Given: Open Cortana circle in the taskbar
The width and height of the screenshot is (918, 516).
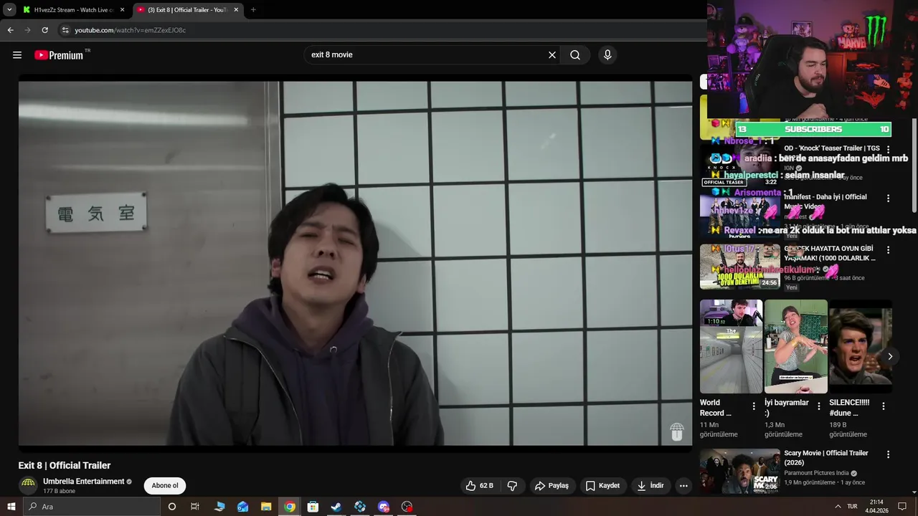Looking at the screenshot, I should coord(171,507).
